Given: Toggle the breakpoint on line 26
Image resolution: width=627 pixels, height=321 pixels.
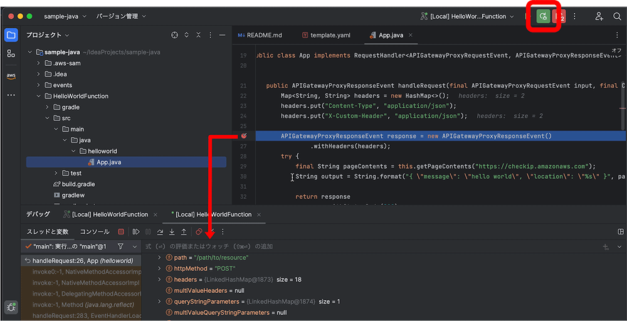Looking at the screenshot, I should pos(244,135).
